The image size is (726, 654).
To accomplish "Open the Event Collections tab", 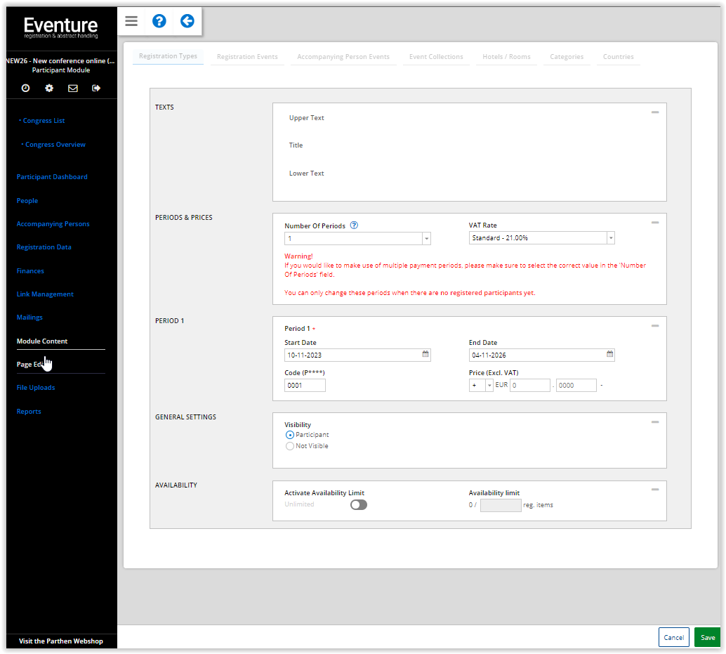I will point(436,57).
